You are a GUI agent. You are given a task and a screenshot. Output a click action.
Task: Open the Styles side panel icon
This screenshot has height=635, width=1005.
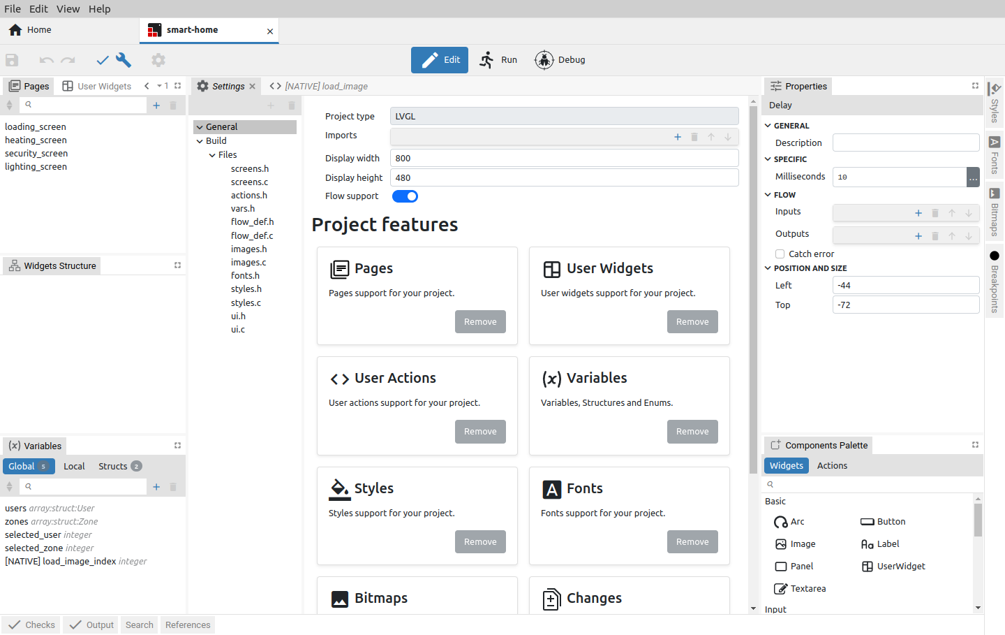tap(995, 102)
